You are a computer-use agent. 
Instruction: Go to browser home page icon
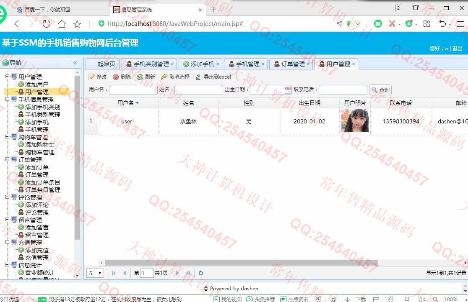point(62,24)
